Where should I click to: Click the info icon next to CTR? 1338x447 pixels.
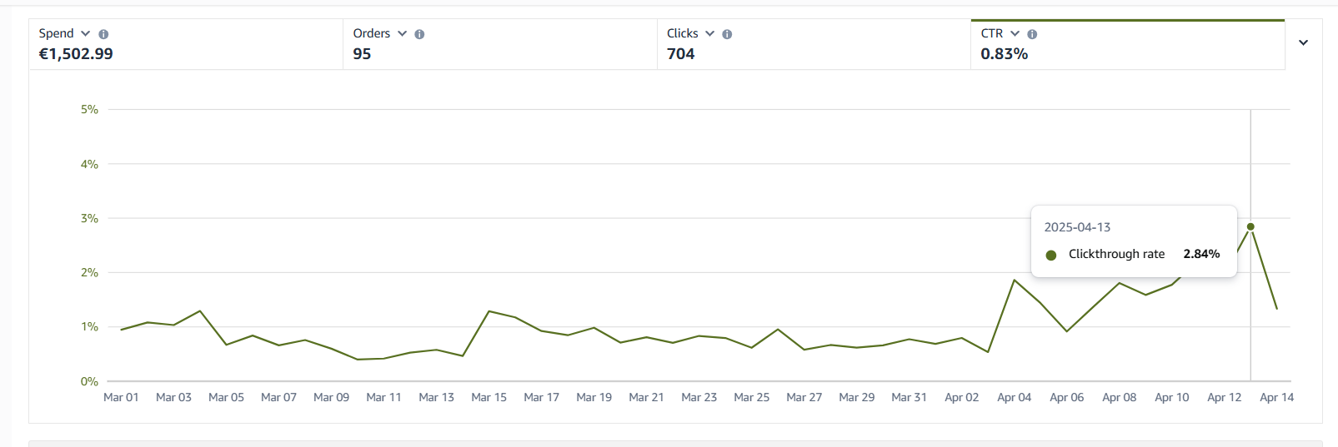click(1032, 34)
